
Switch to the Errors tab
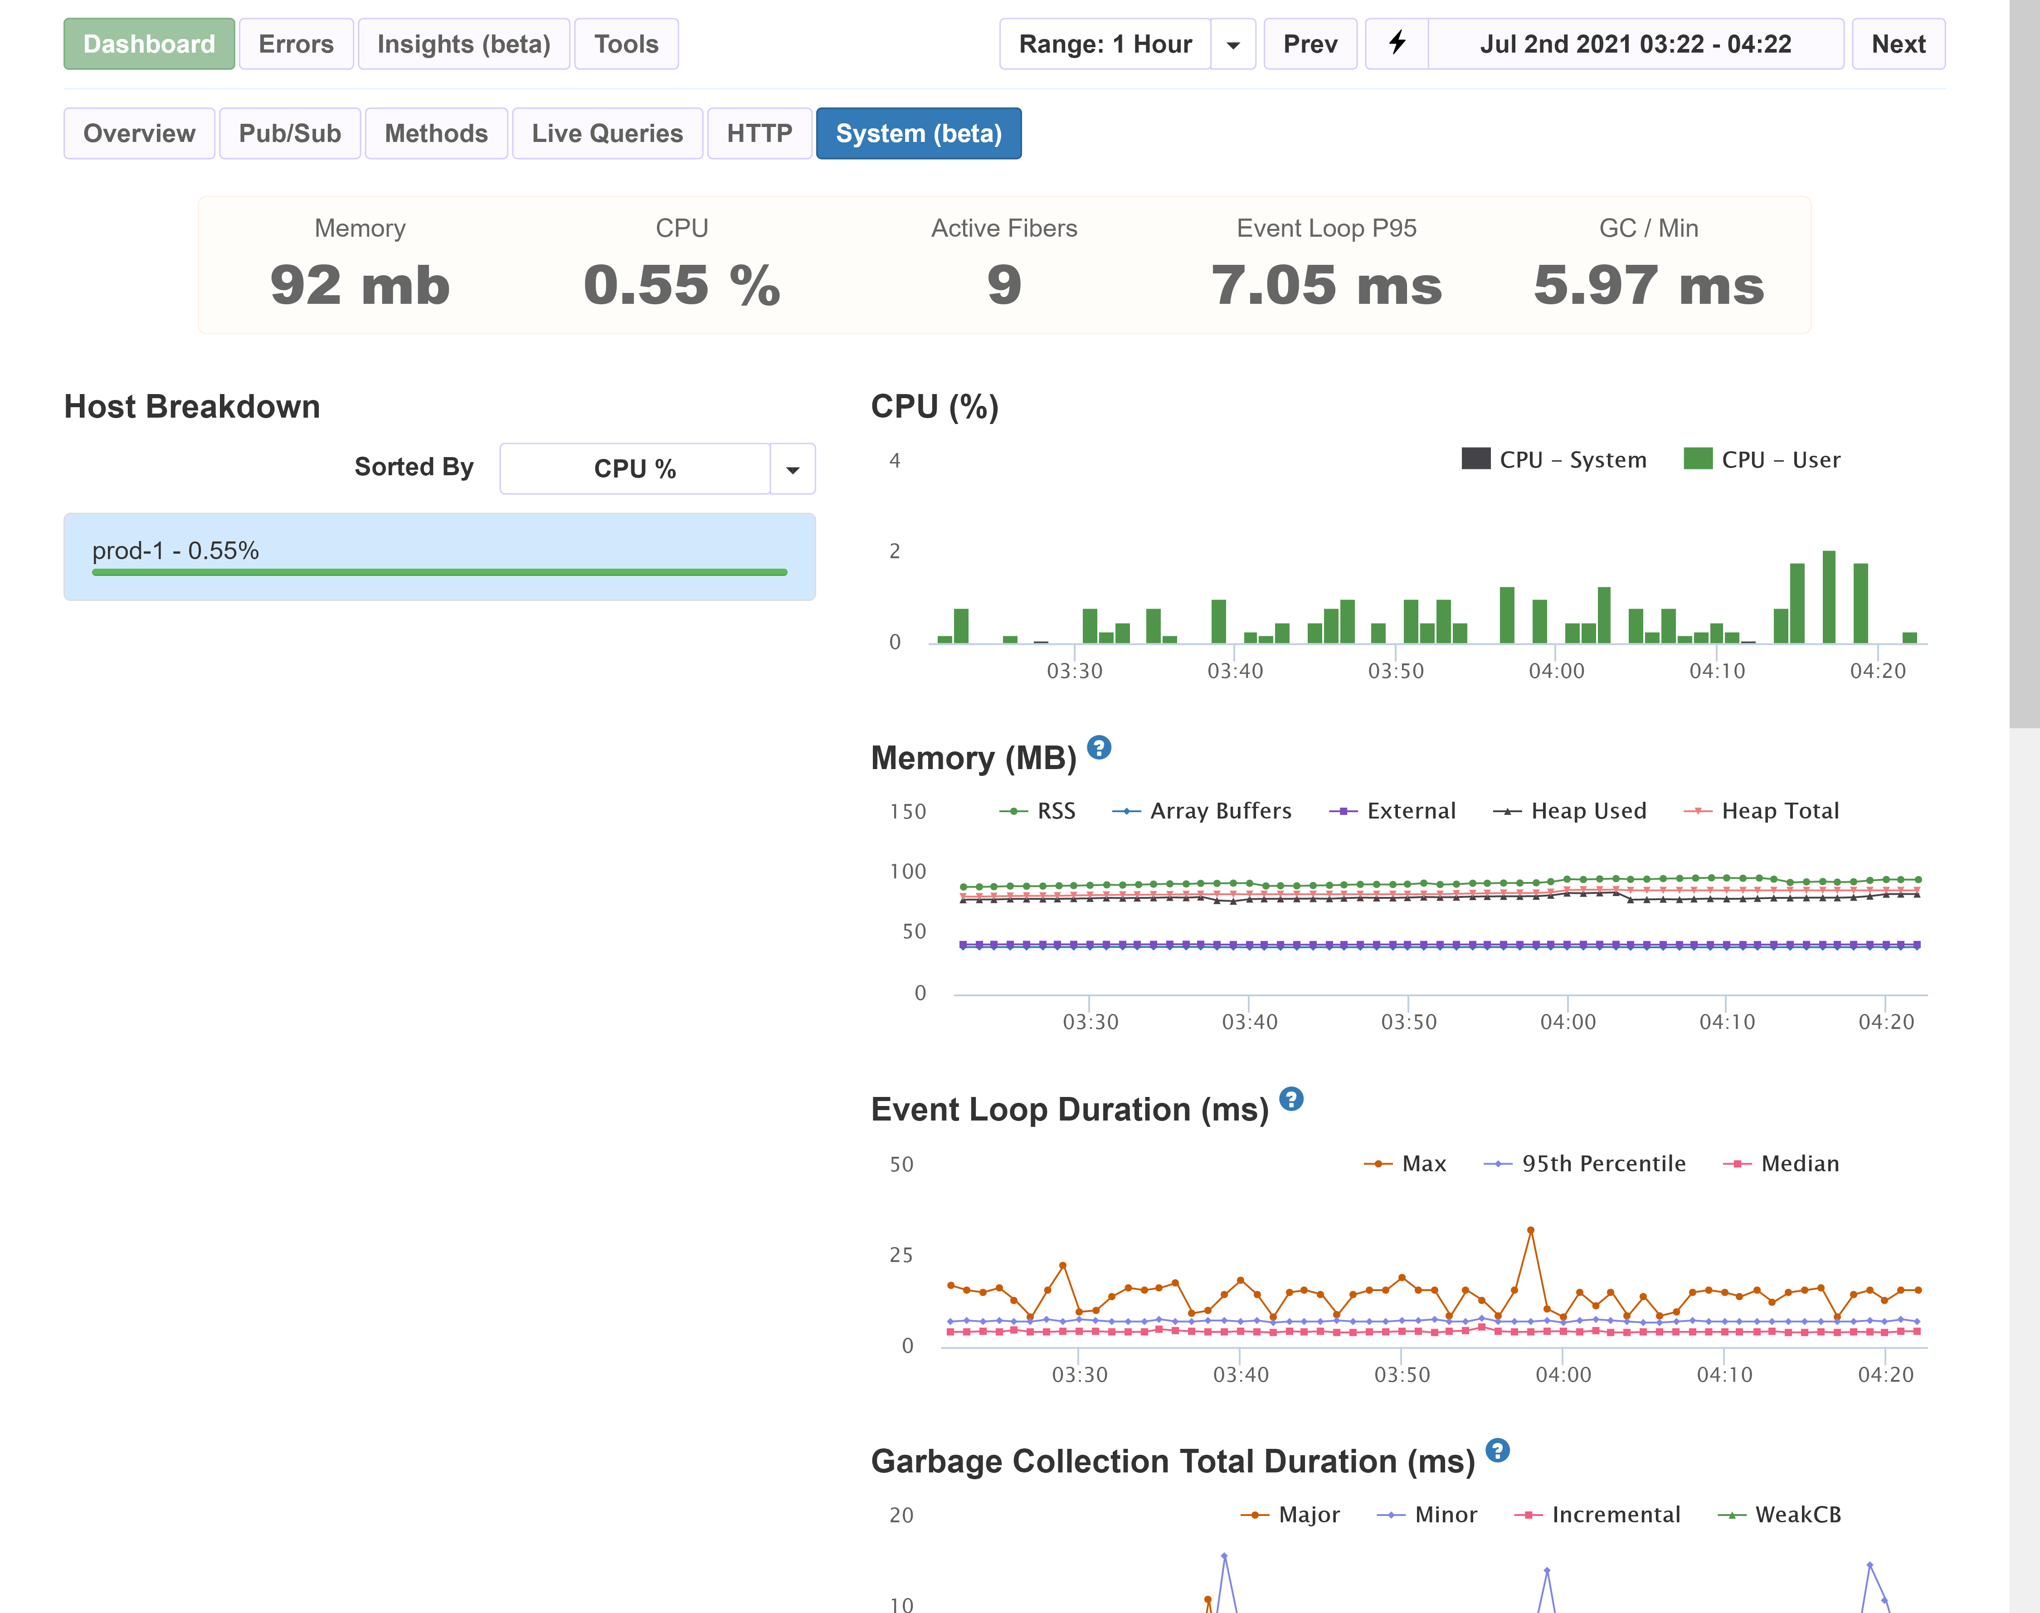point(296,44)
